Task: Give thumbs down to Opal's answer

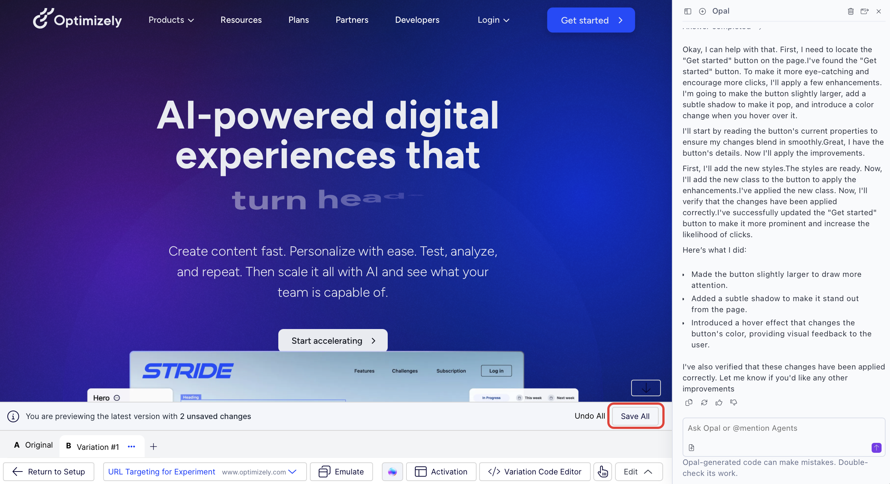Action: point(734,402)
